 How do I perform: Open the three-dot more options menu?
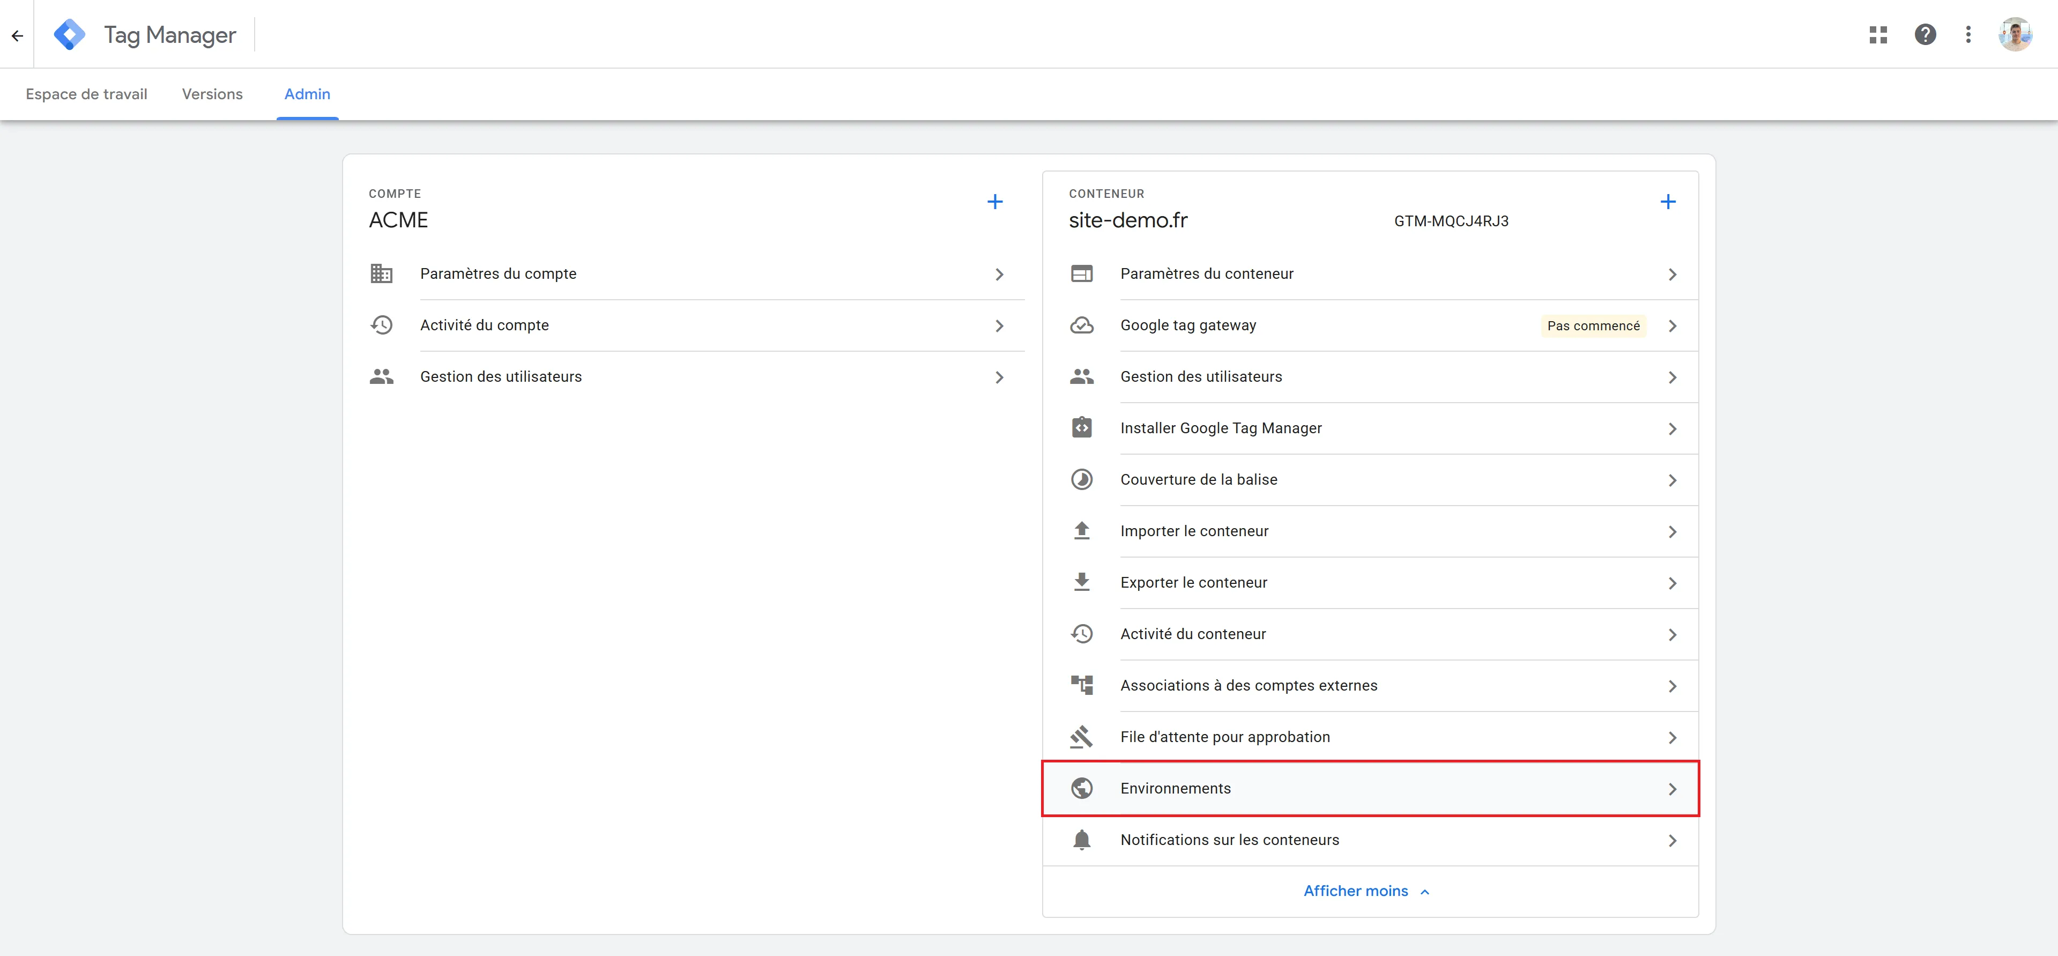pos(1968,34)
